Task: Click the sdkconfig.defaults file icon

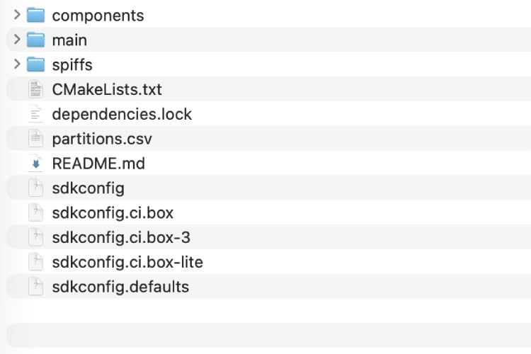Action: 35,287
